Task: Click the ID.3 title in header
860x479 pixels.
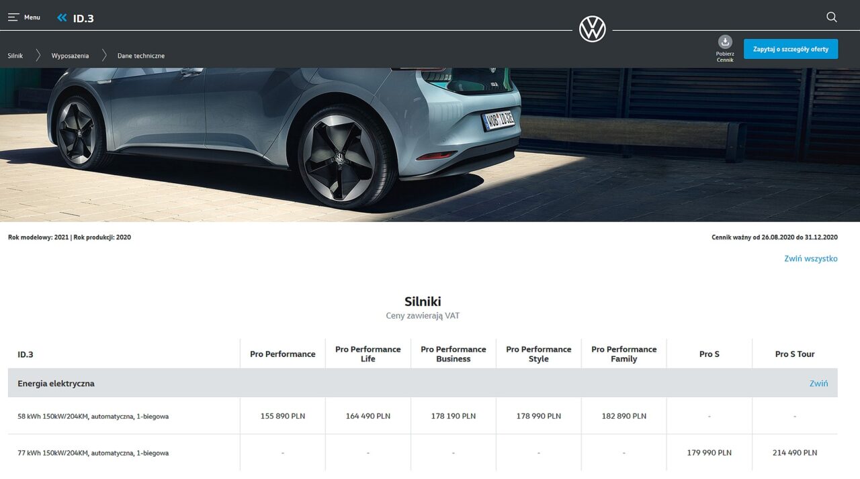Action: tap(83, 18)
